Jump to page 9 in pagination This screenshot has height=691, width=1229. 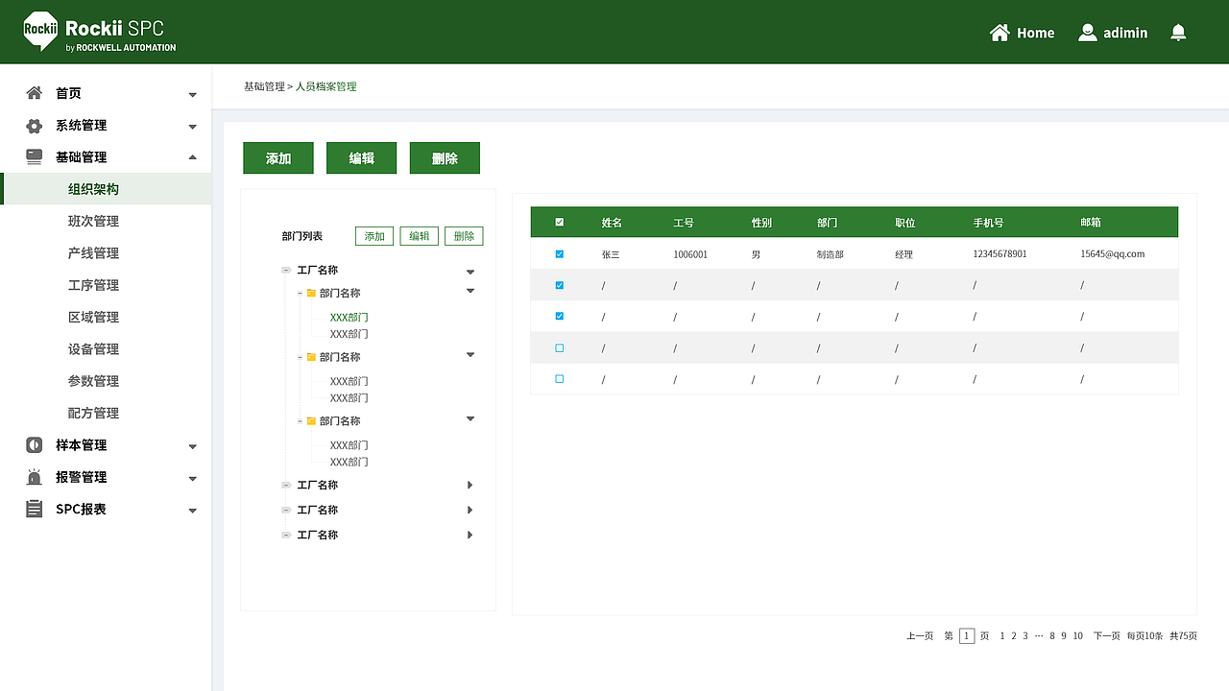point(1064,636)
